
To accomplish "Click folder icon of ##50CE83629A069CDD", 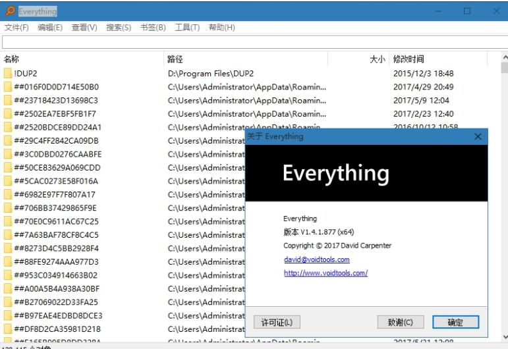I will (8, 167).
